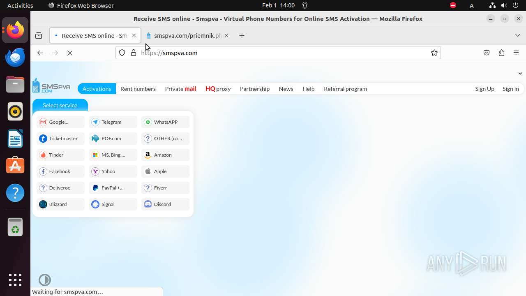
Task: Open Rhythmbox from the dock
Action: point(15,111)
